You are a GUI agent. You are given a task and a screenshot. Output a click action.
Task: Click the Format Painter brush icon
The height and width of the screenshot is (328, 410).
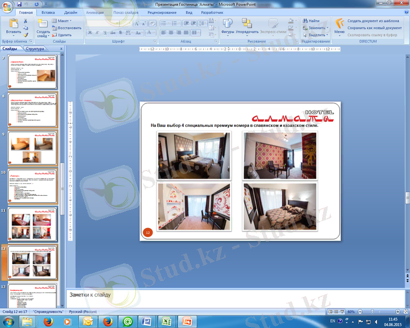pyautogui.click(x=26, y=35)
